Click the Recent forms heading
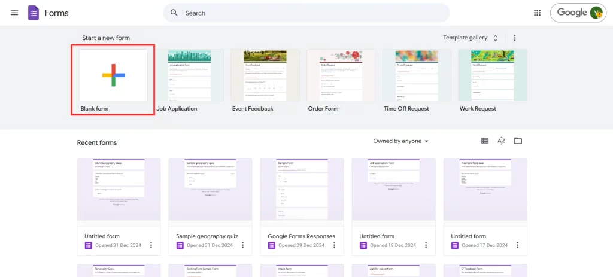Image resolution: width=613 pixels, height=277 pixels. 97,142
